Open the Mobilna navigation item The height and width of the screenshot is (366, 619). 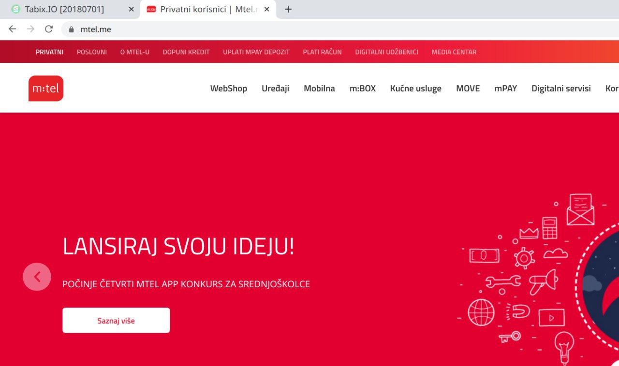(319, 88)
